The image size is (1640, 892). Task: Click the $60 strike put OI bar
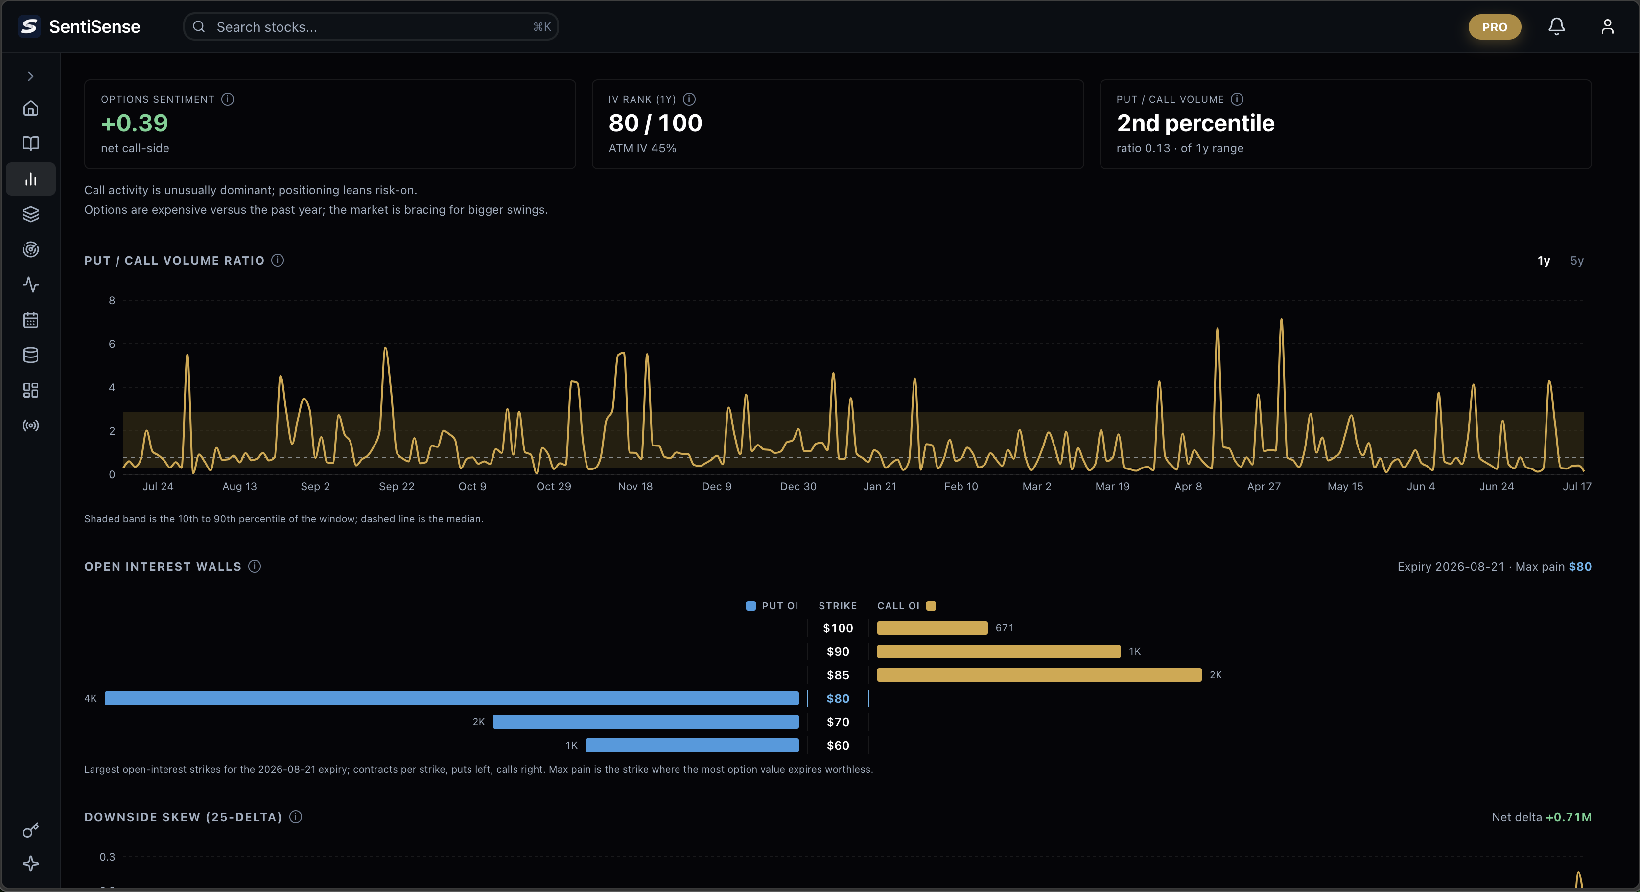pos(692,745)
